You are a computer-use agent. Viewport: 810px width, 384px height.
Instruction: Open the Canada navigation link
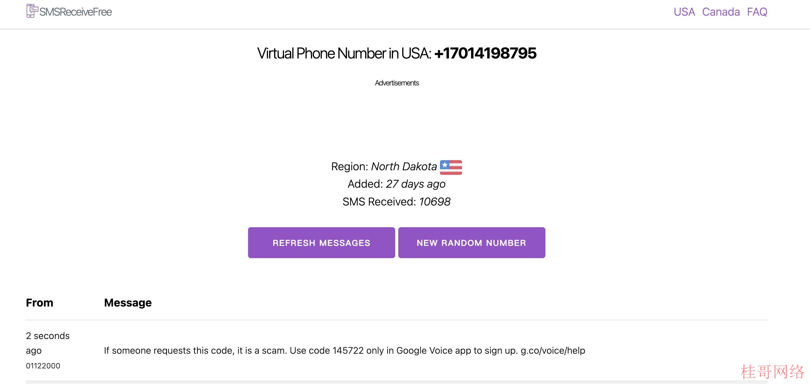[x=721, y=12]
